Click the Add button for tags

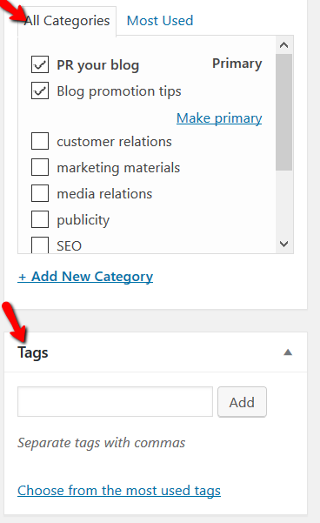pyautogui.click(x=242, y=402)
